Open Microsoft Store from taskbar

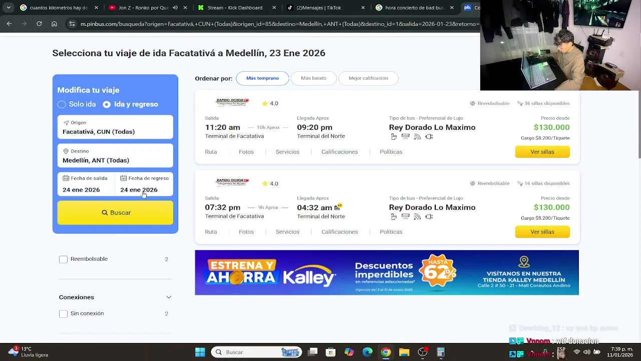331,352
